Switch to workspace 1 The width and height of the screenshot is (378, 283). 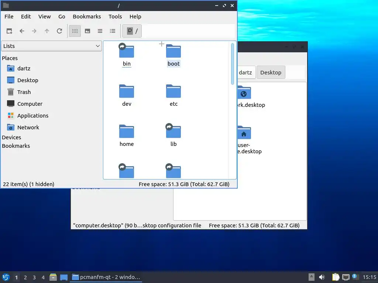tap(16, 277)
